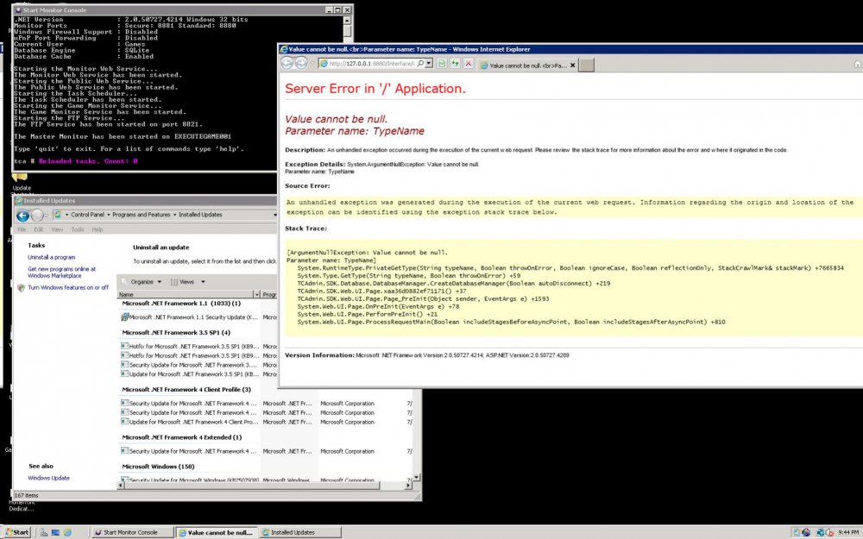863x539 pixels.
Task: Click the search magnifier icon in the address bar
Action: click(419, 62)
